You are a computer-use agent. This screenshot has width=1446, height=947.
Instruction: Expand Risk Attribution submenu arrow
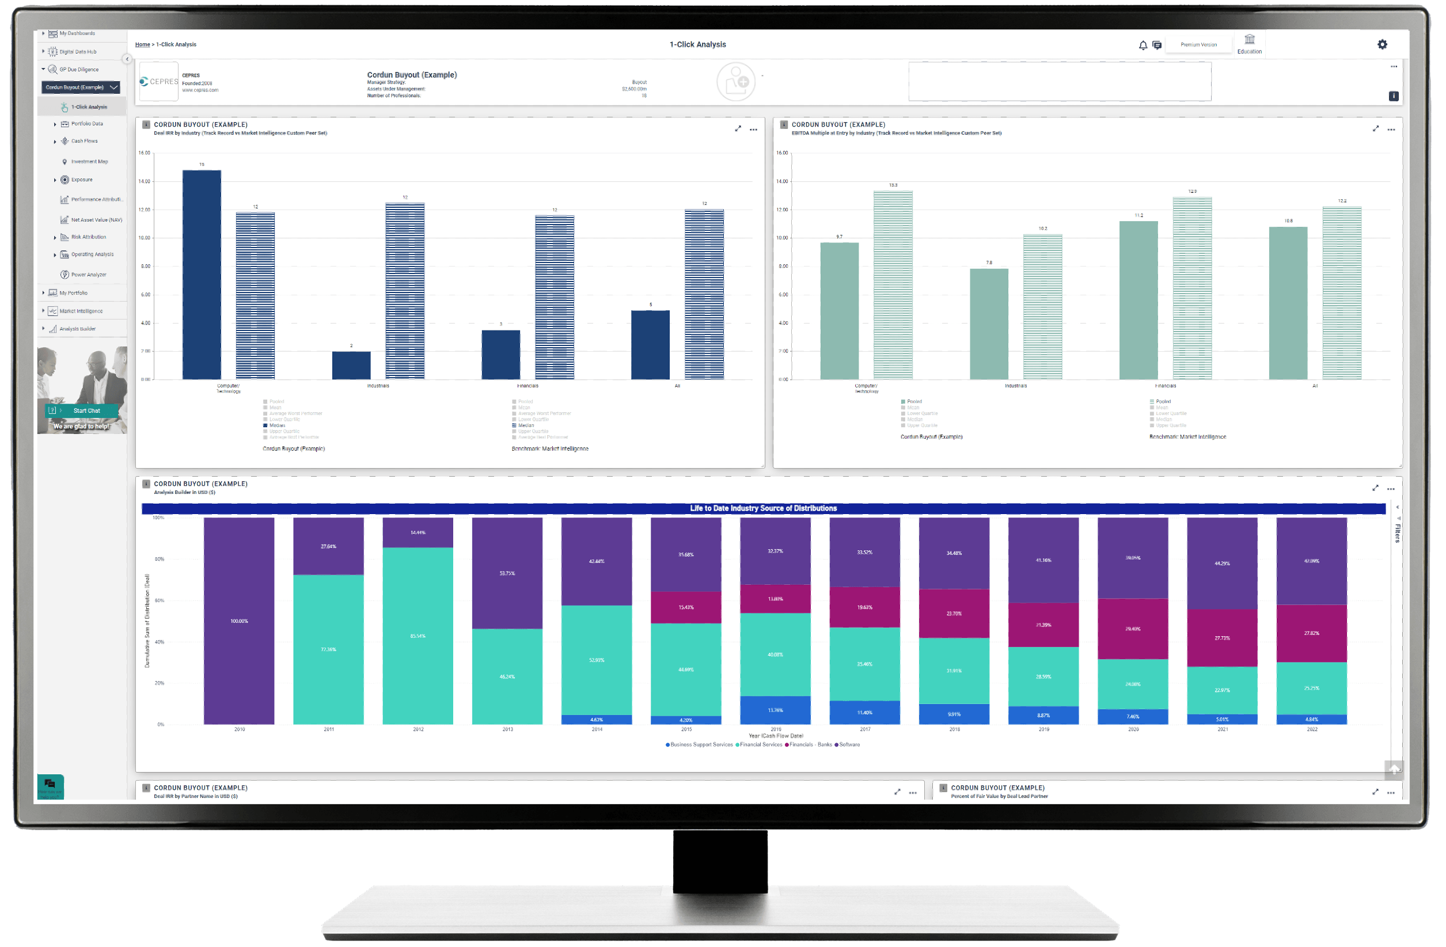coord(55,238)
